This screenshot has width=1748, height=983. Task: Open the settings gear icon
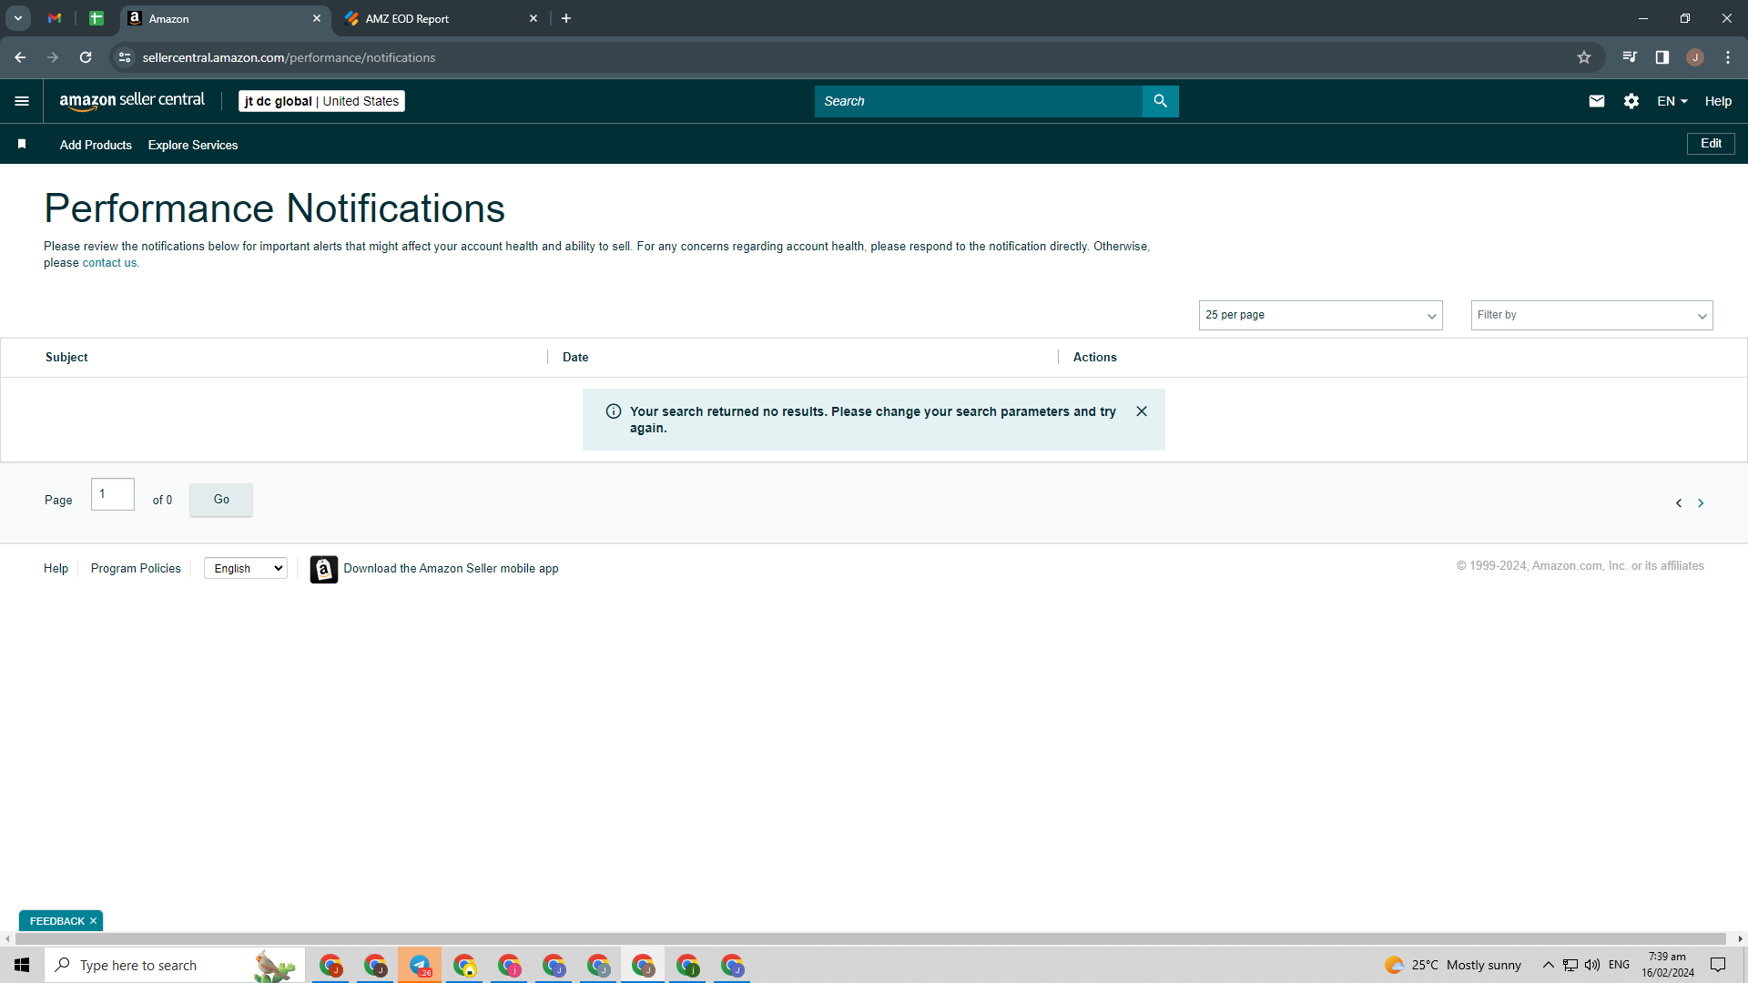pyautogui.click(x=1631, y=101)
